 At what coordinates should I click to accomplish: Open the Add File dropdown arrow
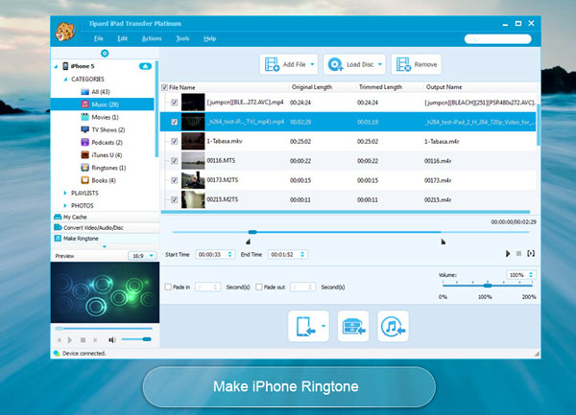(312, 64)
